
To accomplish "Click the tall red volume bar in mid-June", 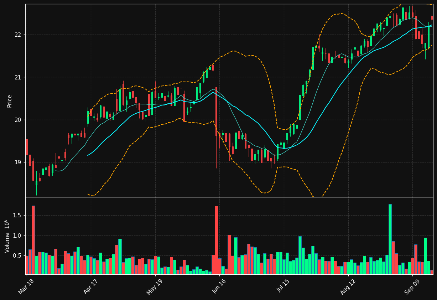I will [216, 240].
